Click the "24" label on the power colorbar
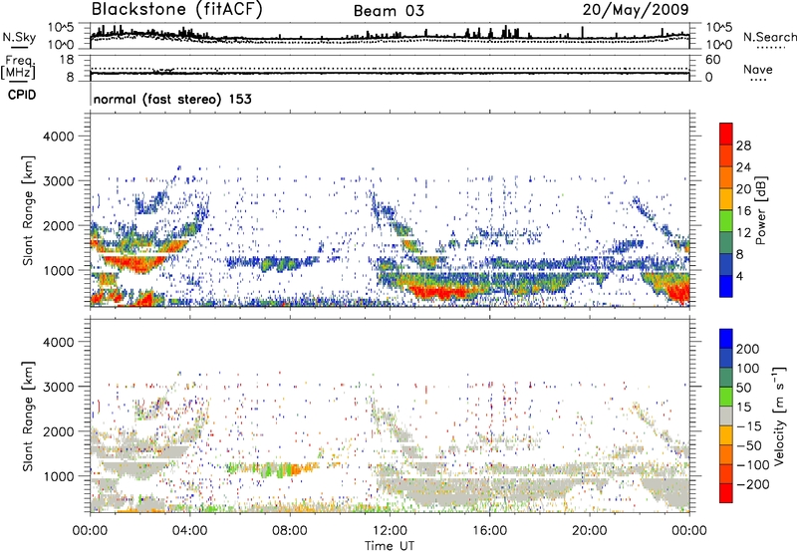This screenshot has width=797, height=552. pos(743,167)
